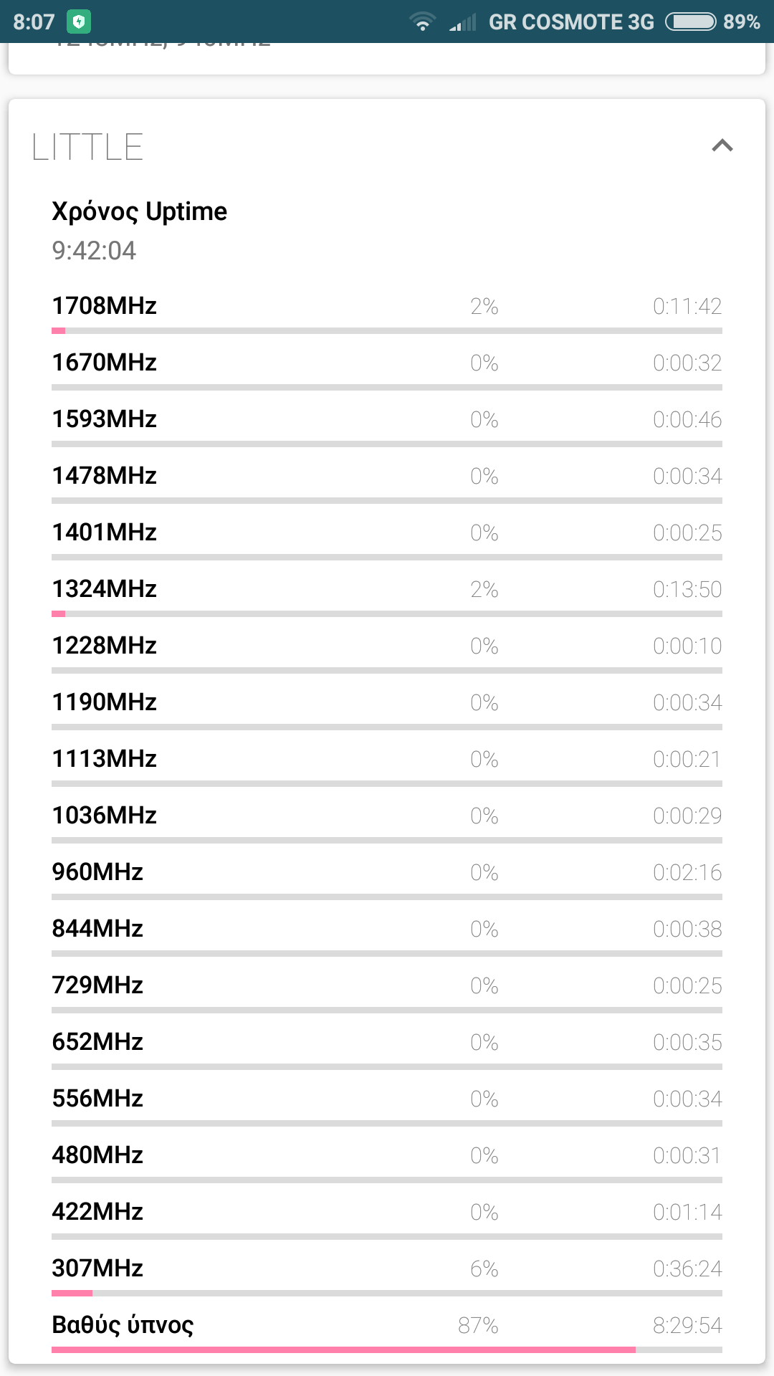Tap the green battery shield icon
This screenshot has width=774, height=1376.
[x=78, y=22]
